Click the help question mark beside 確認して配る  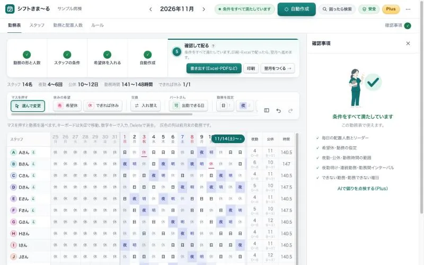(x=213, y=46)
